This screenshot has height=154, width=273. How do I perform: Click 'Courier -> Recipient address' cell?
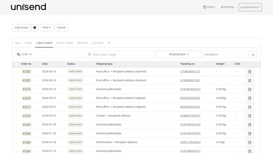click(x=113, y=116)
